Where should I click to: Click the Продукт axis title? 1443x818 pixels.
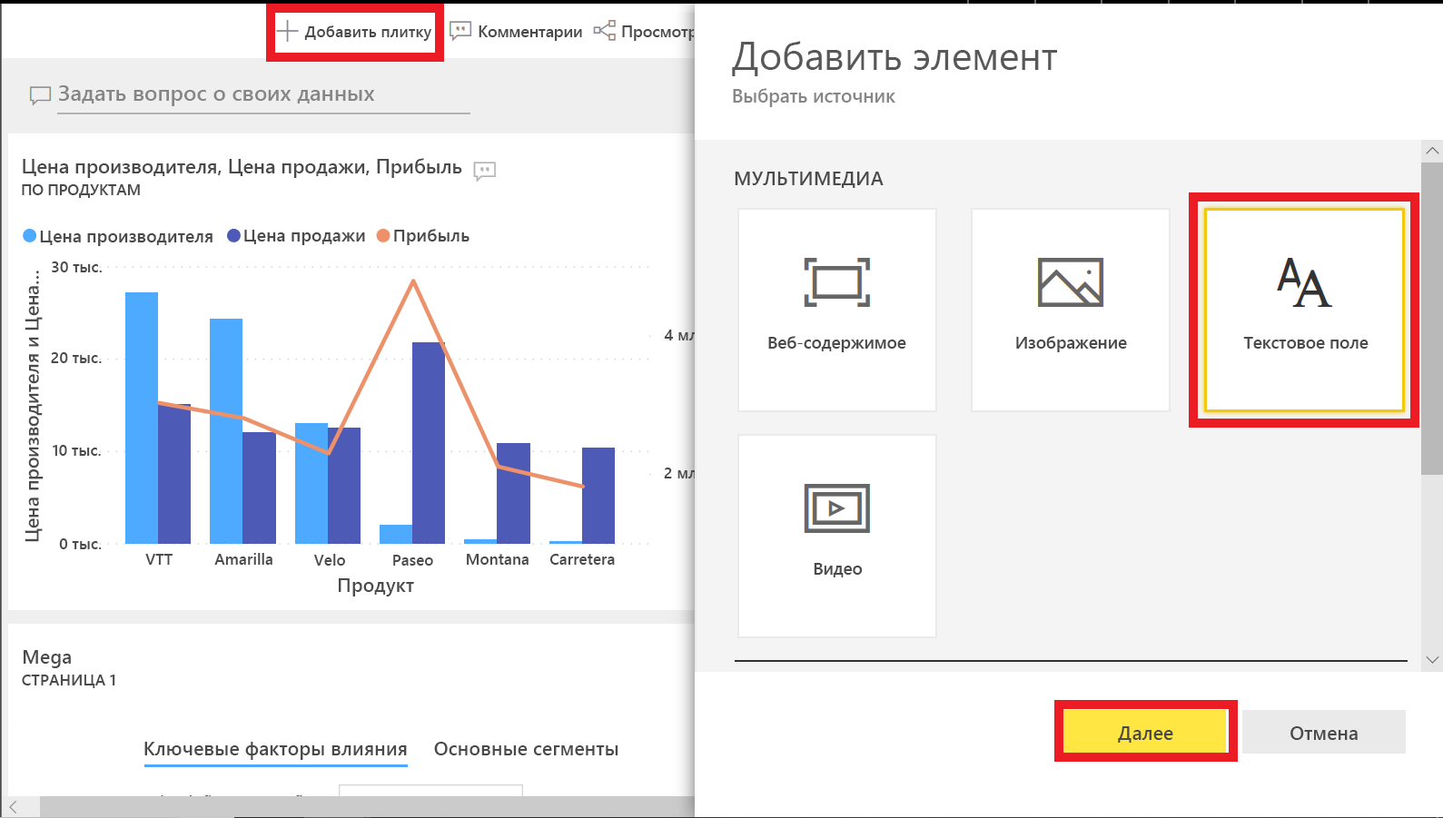coord(376,586)
